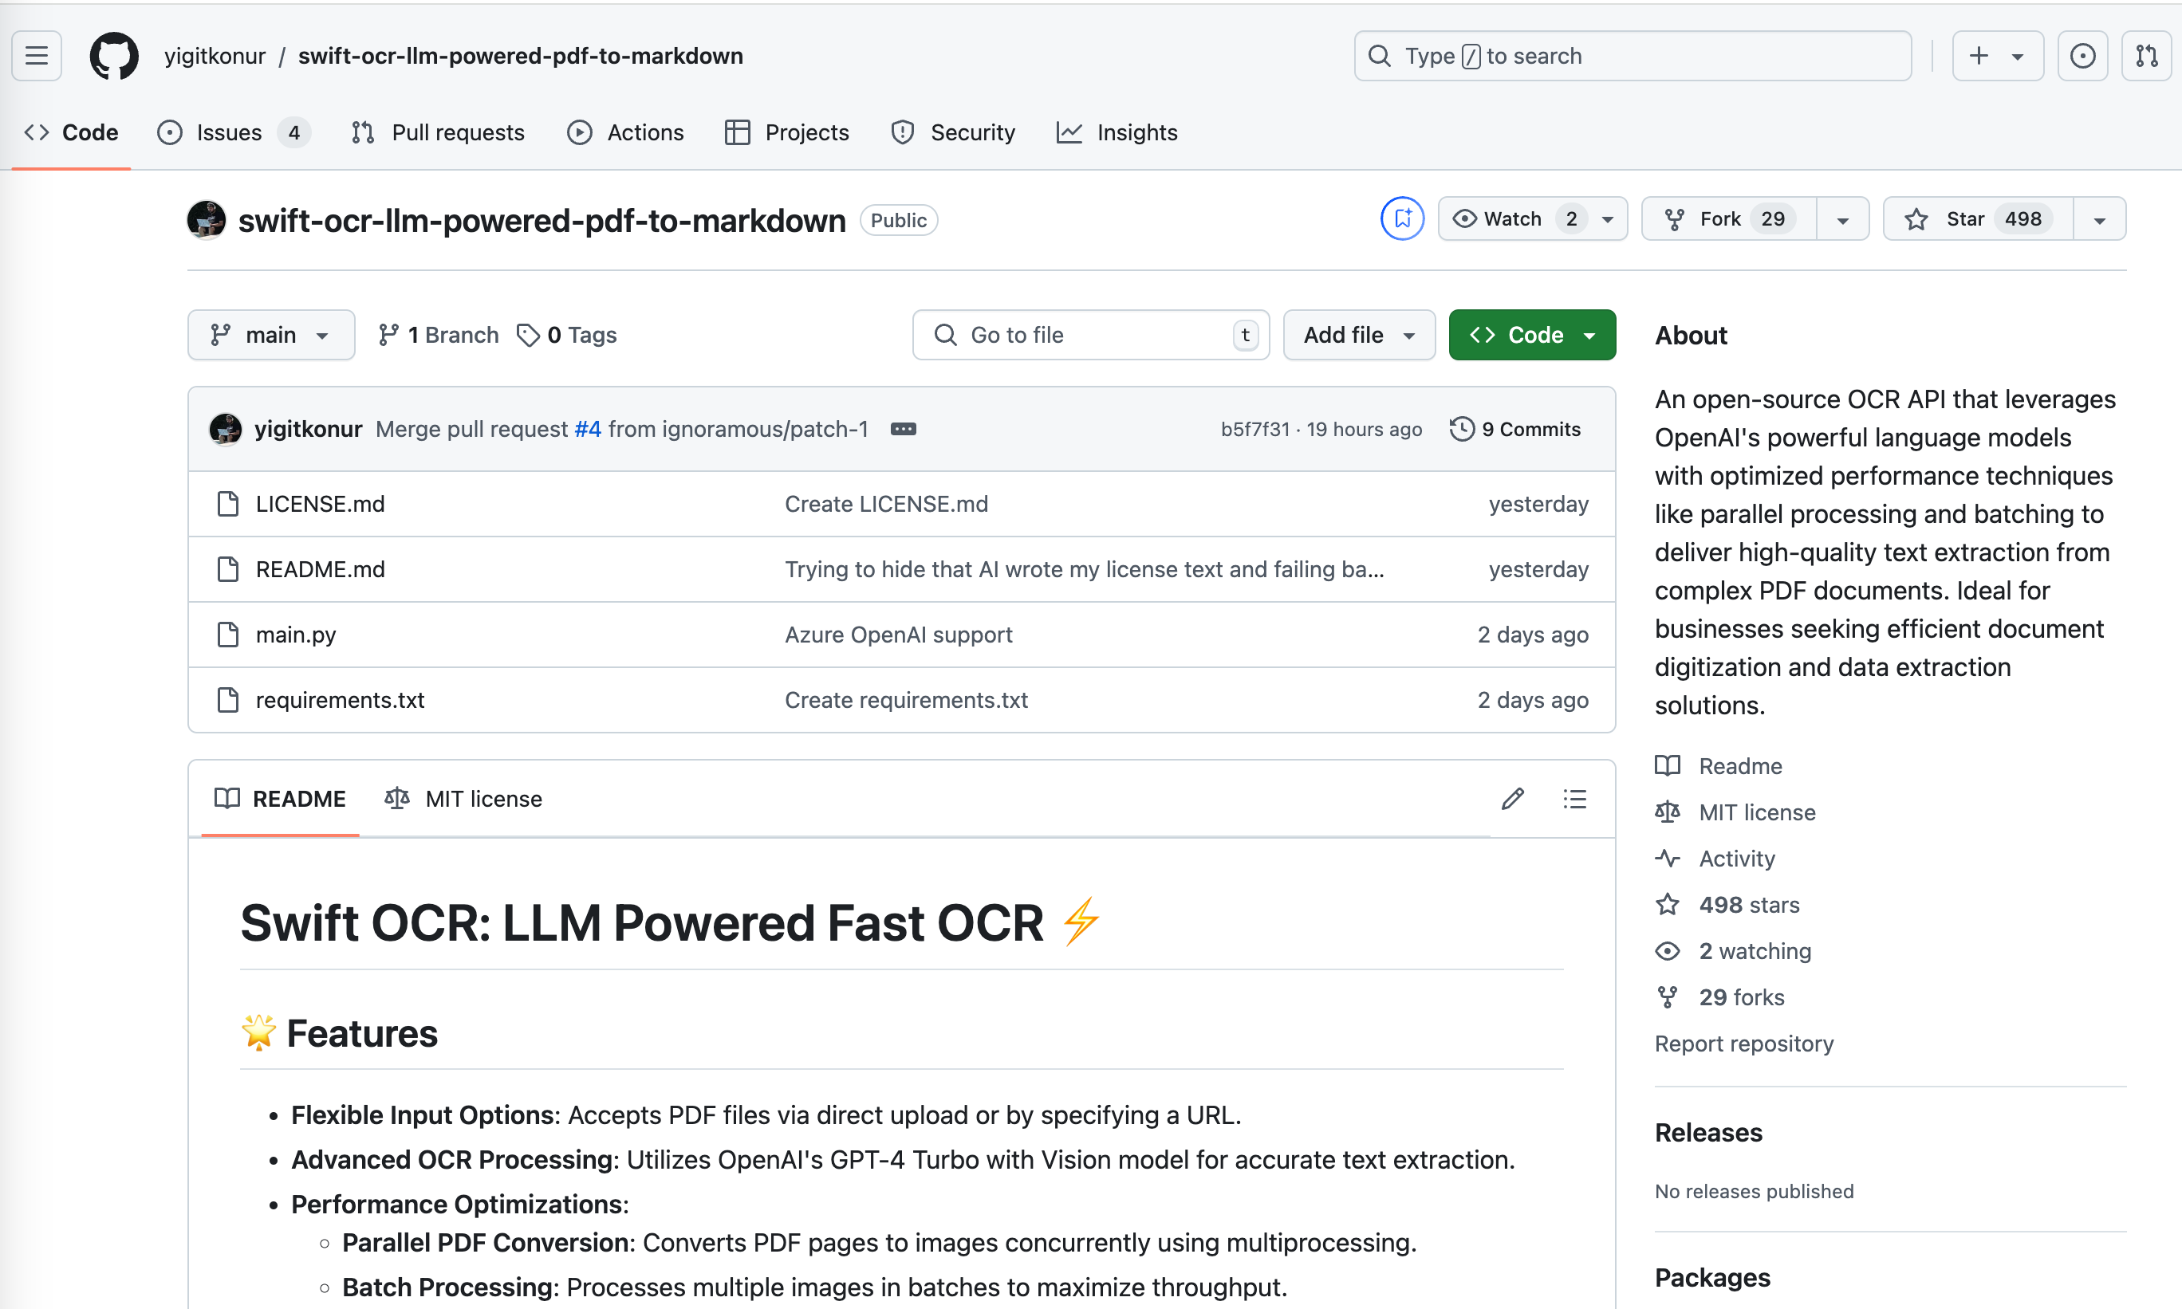Click the Go to file search field

tap(1090, 334)
